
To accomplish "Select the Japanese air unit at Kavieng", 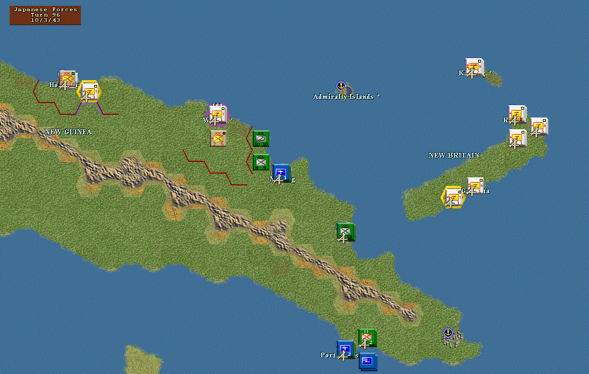I will pos(474,67).
